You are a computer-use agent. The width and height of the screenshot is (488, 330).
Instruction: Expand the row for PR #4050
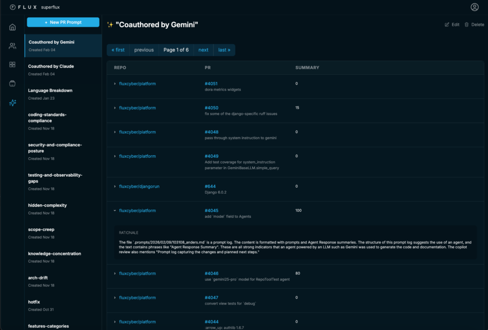coord(115,108)
